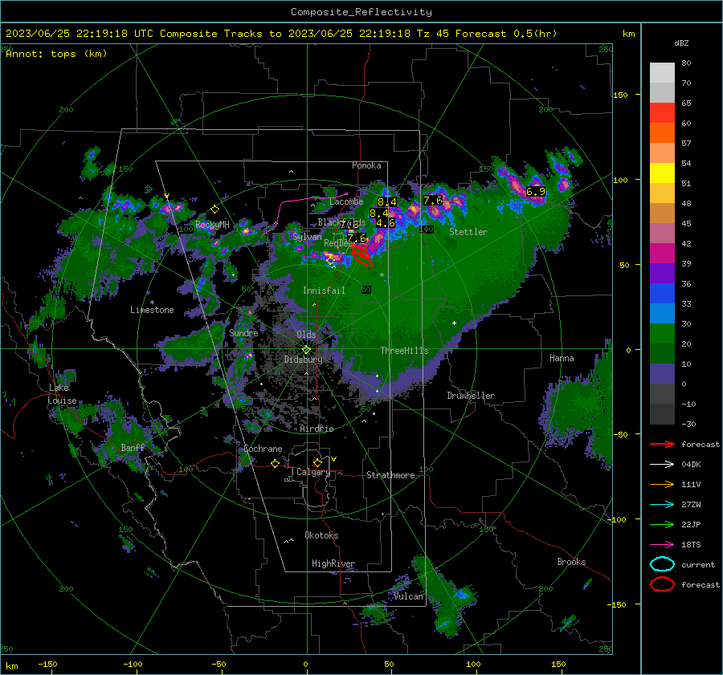Click the 'Annot: tops (km)' label

pyautogui.click(x=56, y=54)
